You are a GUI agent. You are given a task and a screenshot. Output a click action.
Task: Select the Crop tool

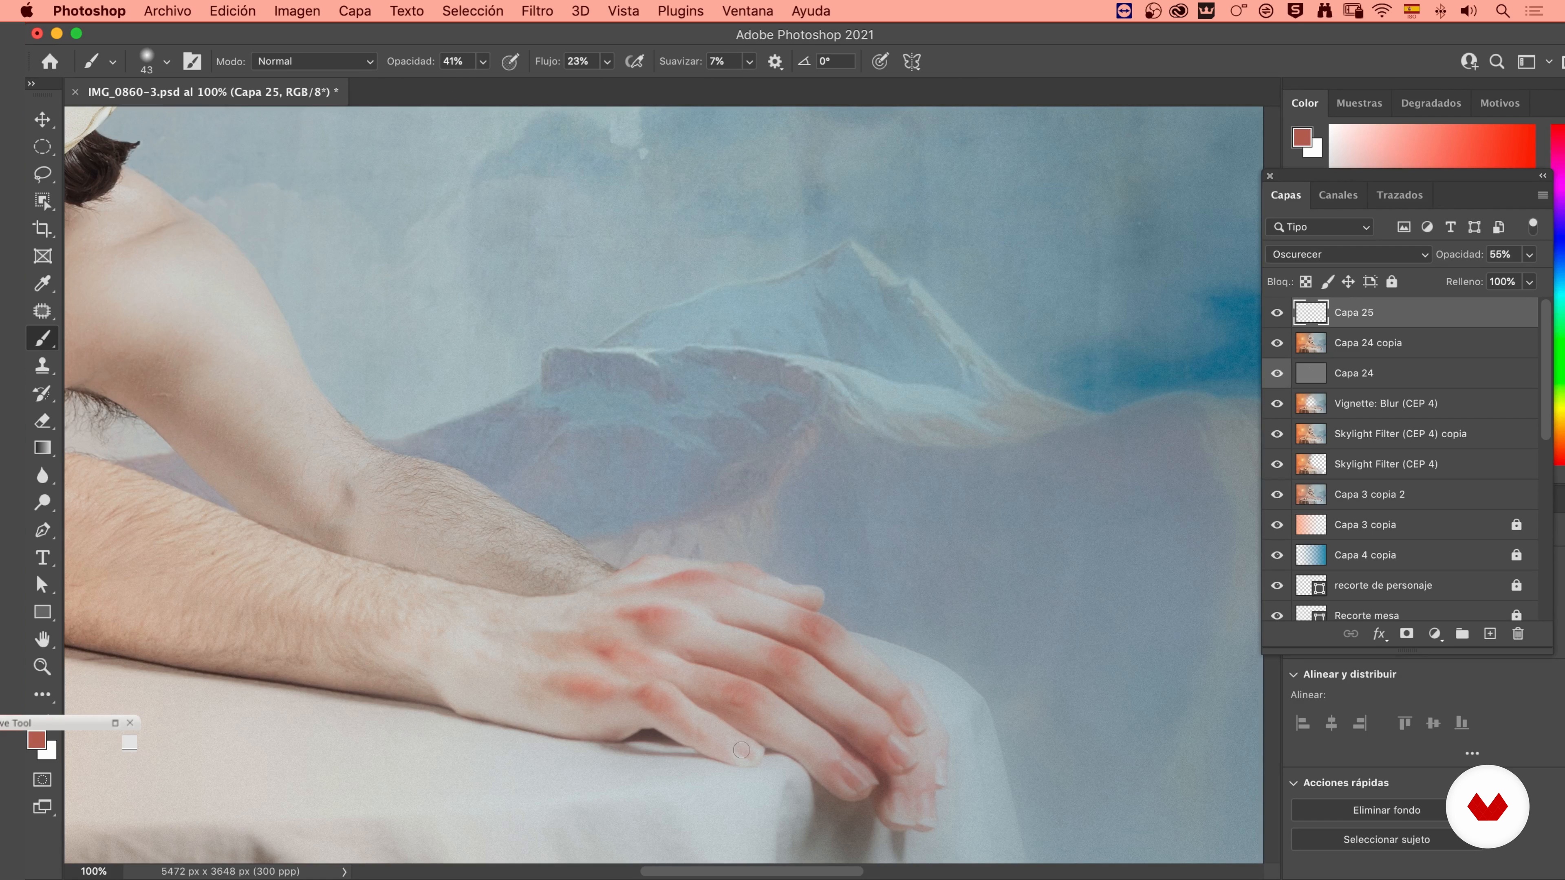click(42, 229)
